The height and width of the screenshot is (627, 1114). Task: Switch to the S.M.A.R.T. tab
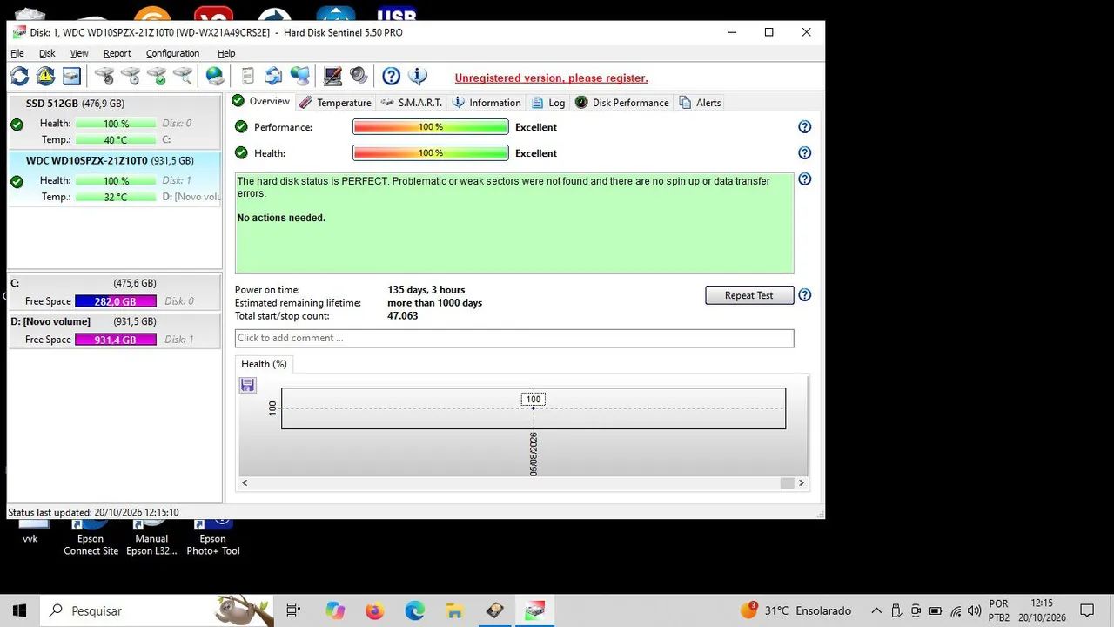413,103
